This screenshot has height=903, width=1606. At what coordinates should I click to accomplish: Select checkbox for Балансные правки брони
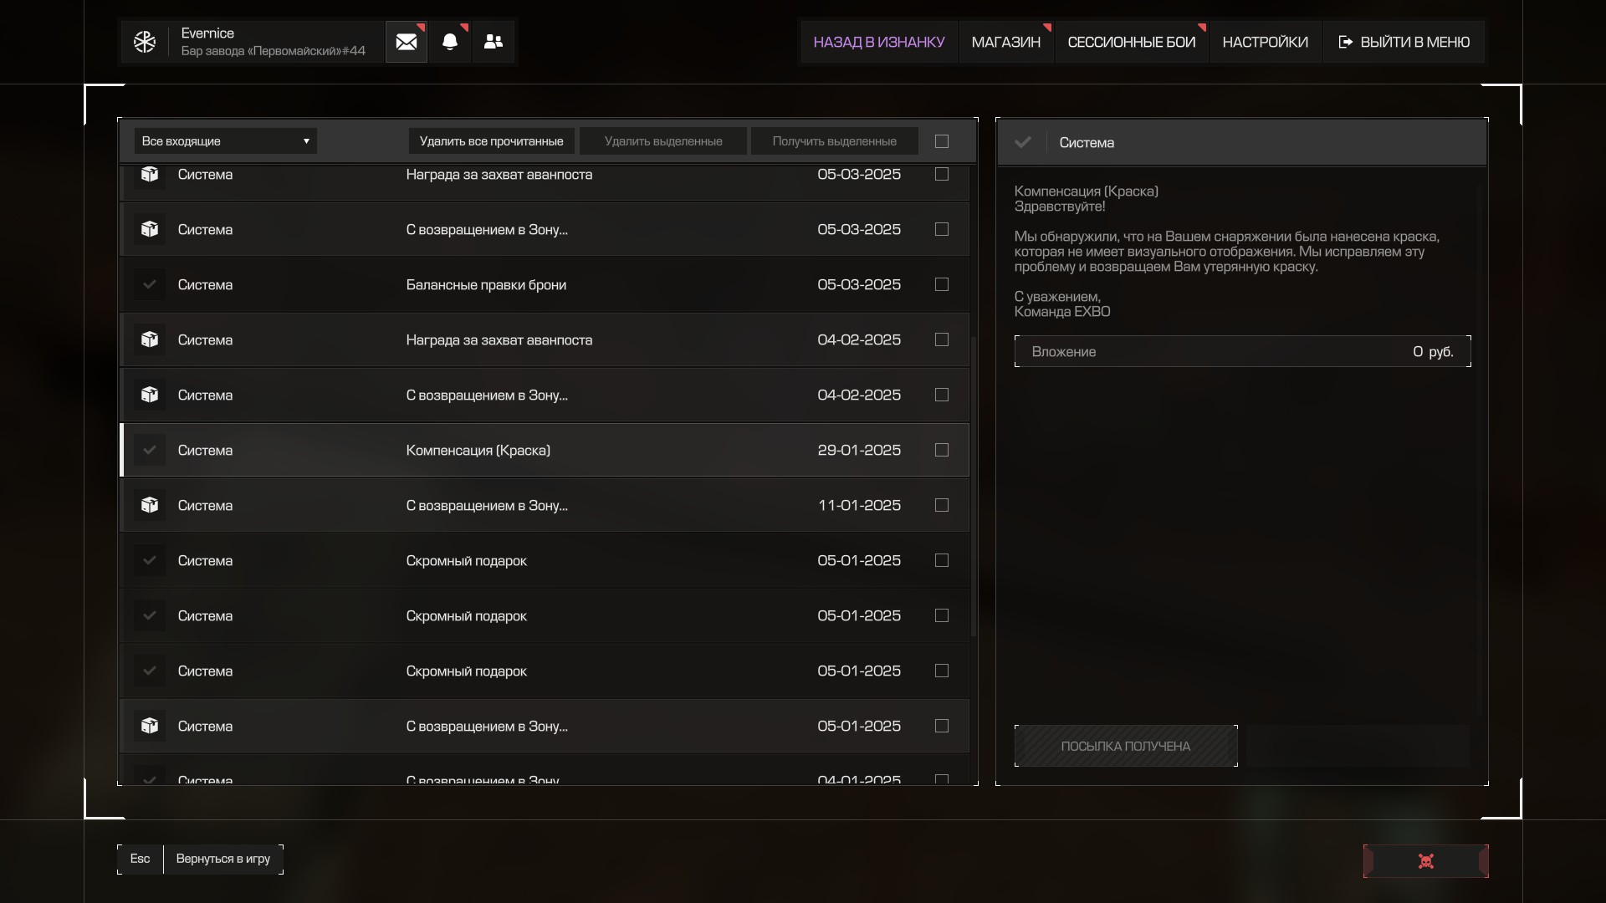pyautogui.click(x=942, y=284)
